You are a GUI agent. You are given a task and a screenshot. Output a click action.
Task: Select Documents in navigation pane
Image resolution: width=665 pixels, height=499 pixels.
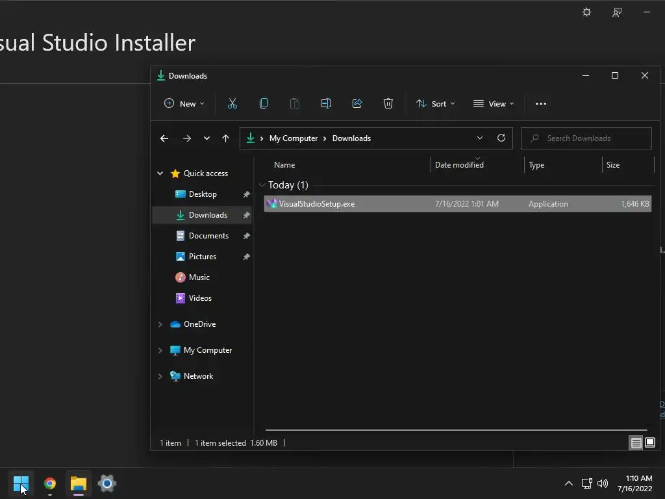point(208,236)
